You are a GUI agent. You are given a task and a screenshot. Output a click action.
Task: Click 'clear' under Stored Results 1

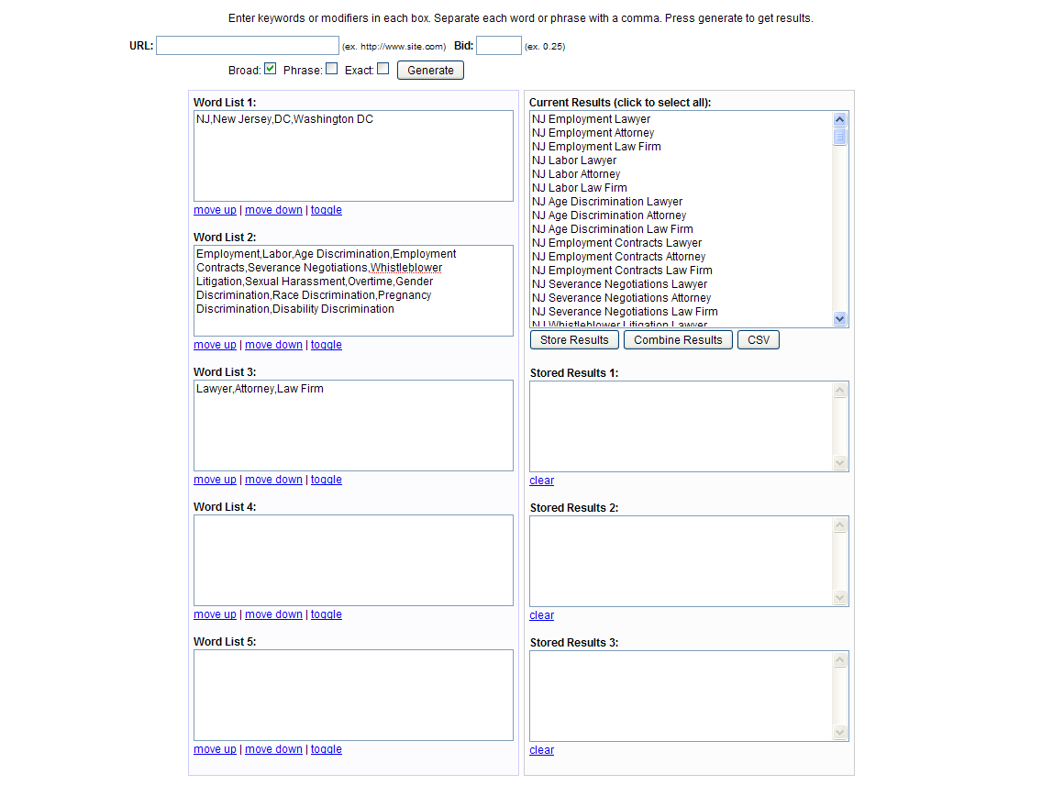click(x=541, y=481)
